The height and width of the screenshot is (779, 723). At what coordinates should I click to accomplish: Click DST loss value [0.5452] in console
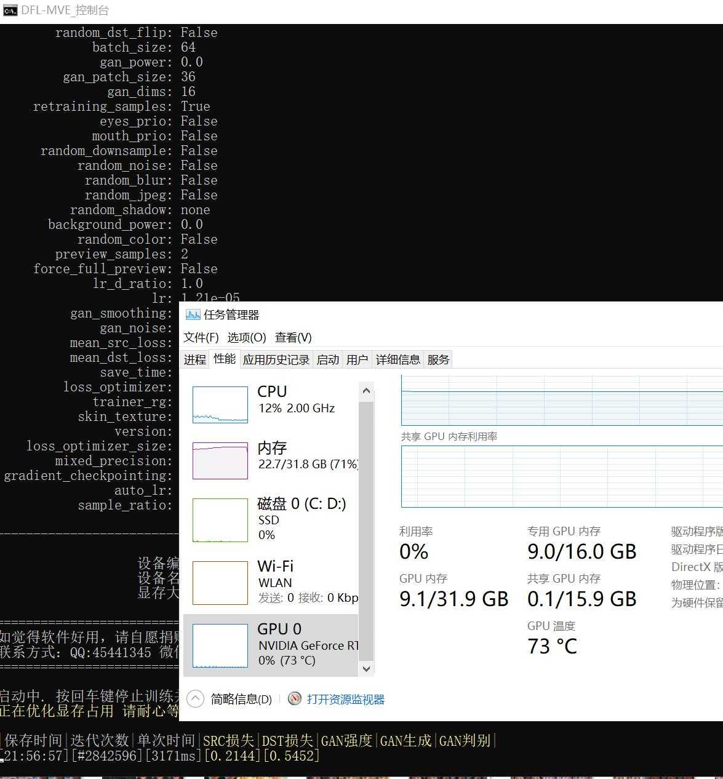click(x=291, y=756)
